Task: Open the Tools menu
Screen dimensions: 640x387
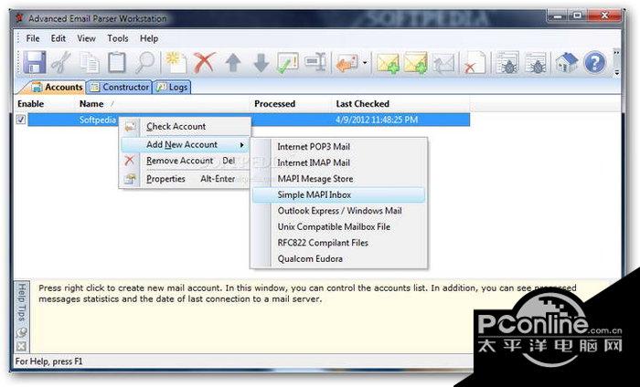Action: coord(118,38)
